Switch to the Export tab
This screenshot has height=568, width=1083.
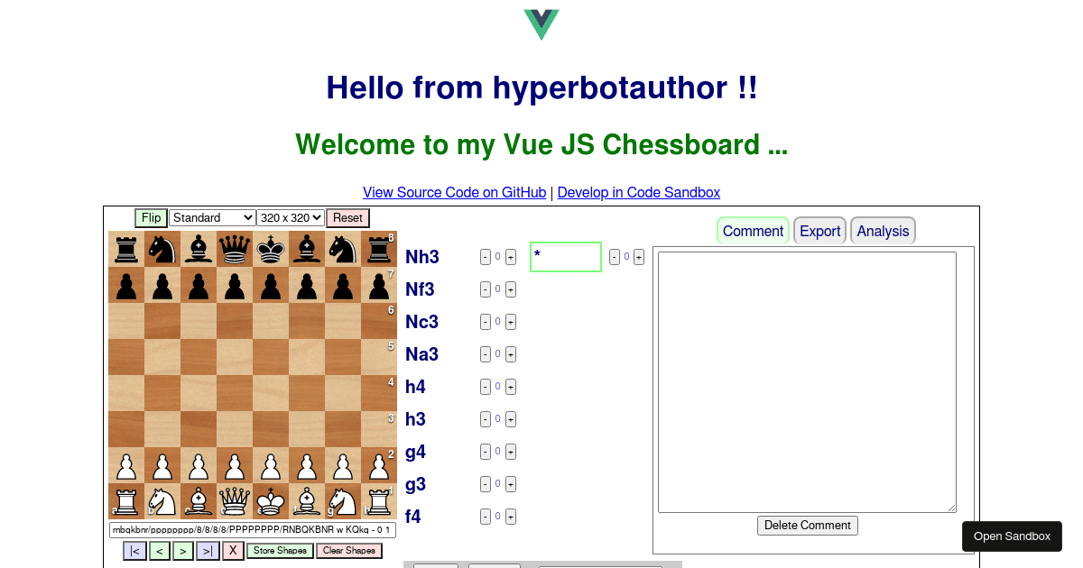pyautogui.click(x=819, y=231)
